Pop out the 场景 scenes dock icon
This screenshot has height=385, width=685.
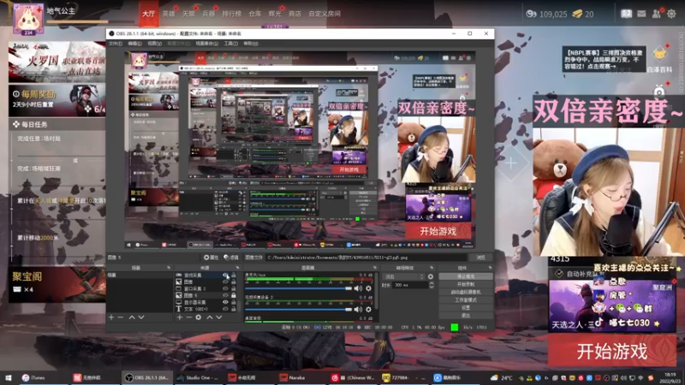(x=169, y=268)
